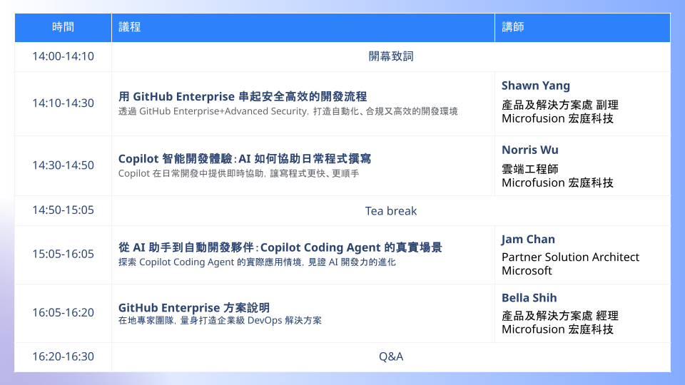Click speaker name Jam Chan
The image size is (685, 385).
click(x=528, y=240)
